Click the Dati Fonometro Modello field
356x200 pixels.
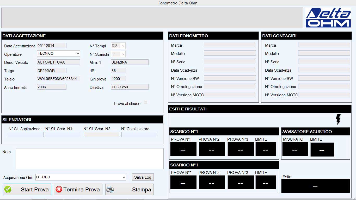click(x=230, y=53)
